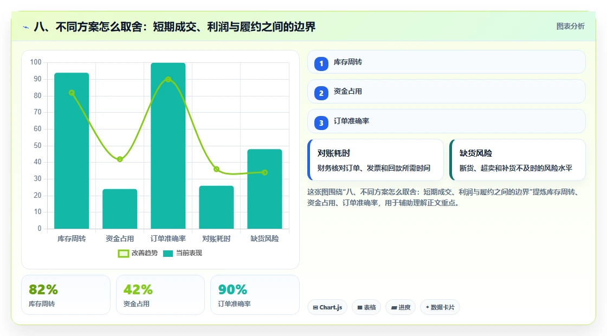The image size is (607, 336).
Task: Click the 数据卡片 tag
Action: (440, 307)
